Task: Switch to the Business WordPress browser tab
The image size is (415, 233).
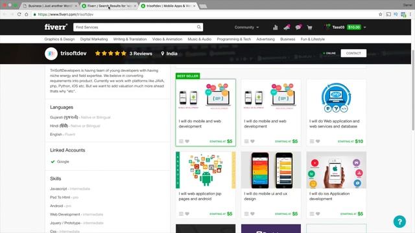Action: [x=50, y=6]
